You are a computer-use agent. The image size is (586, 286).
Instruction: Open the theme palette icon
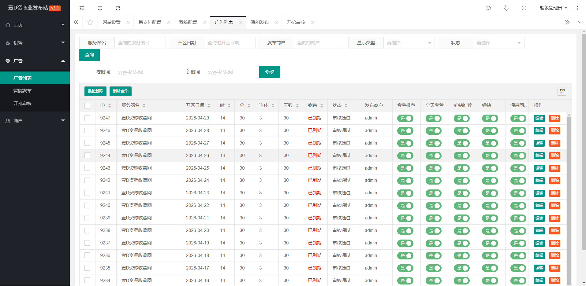click(488, 8)
